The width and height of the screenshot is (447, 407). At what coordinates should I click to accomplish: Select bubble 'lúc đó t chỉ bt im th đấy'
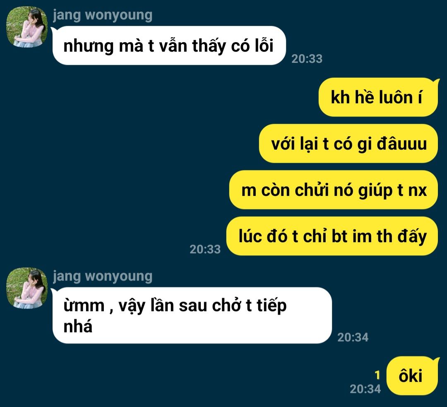pos(332,236)
